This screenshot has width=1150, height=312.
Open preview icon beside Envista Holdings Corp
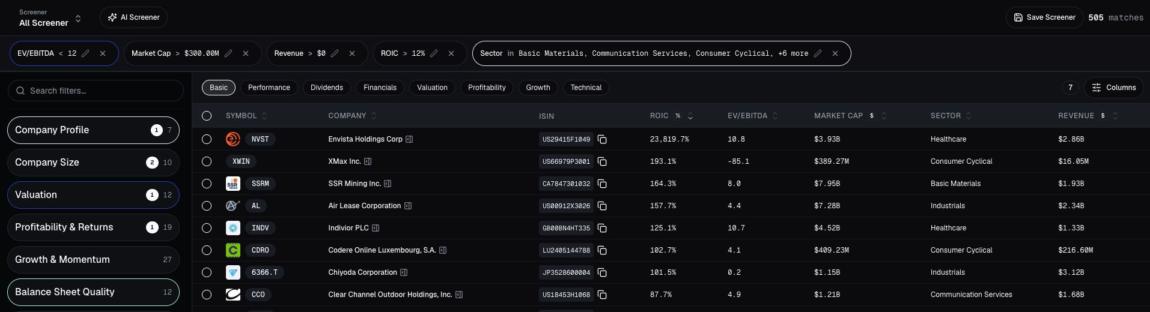(x=409, y=139)
